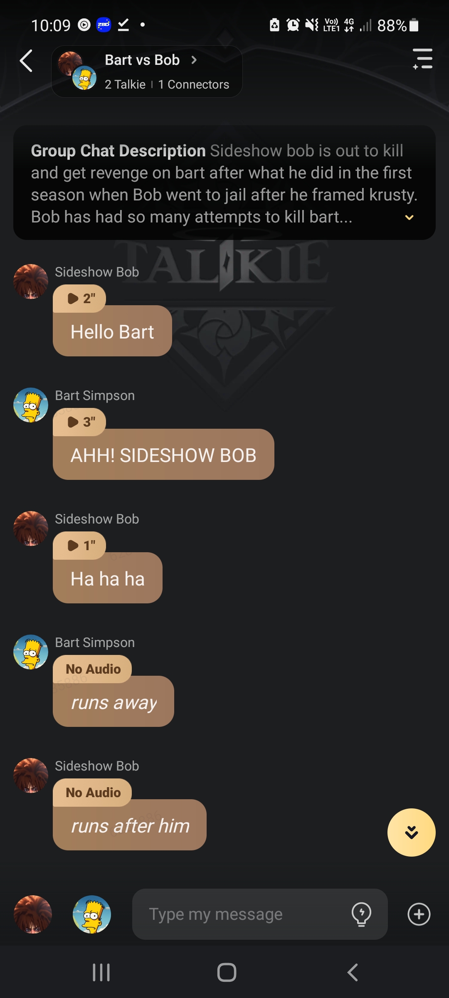Tap the No Audio tag on runs away
This screenshot has height=998, width=449.
pyautogui.click(x=93, y=669)
